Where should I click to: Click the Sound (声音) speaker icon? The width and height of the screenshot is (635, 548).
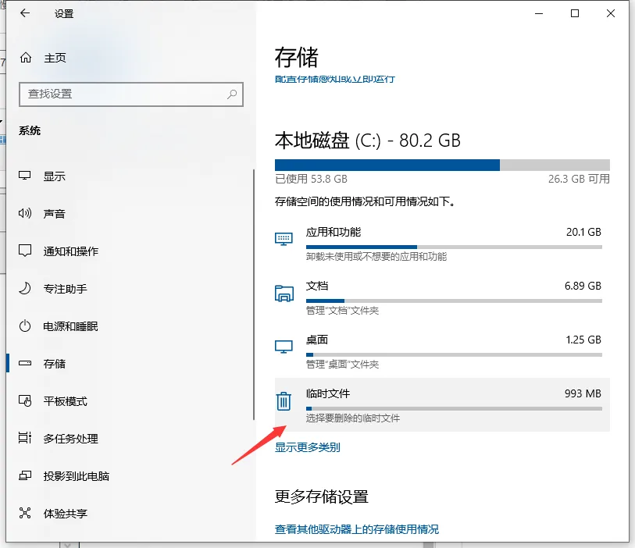pyautogui.click(x=25, y=214)
